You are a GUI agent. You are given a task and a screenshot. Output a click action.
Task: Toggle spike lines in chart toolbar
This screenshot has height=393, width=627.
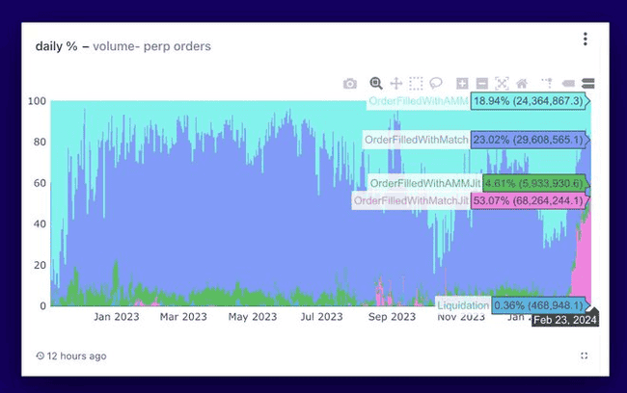click(x=547, y=84)
